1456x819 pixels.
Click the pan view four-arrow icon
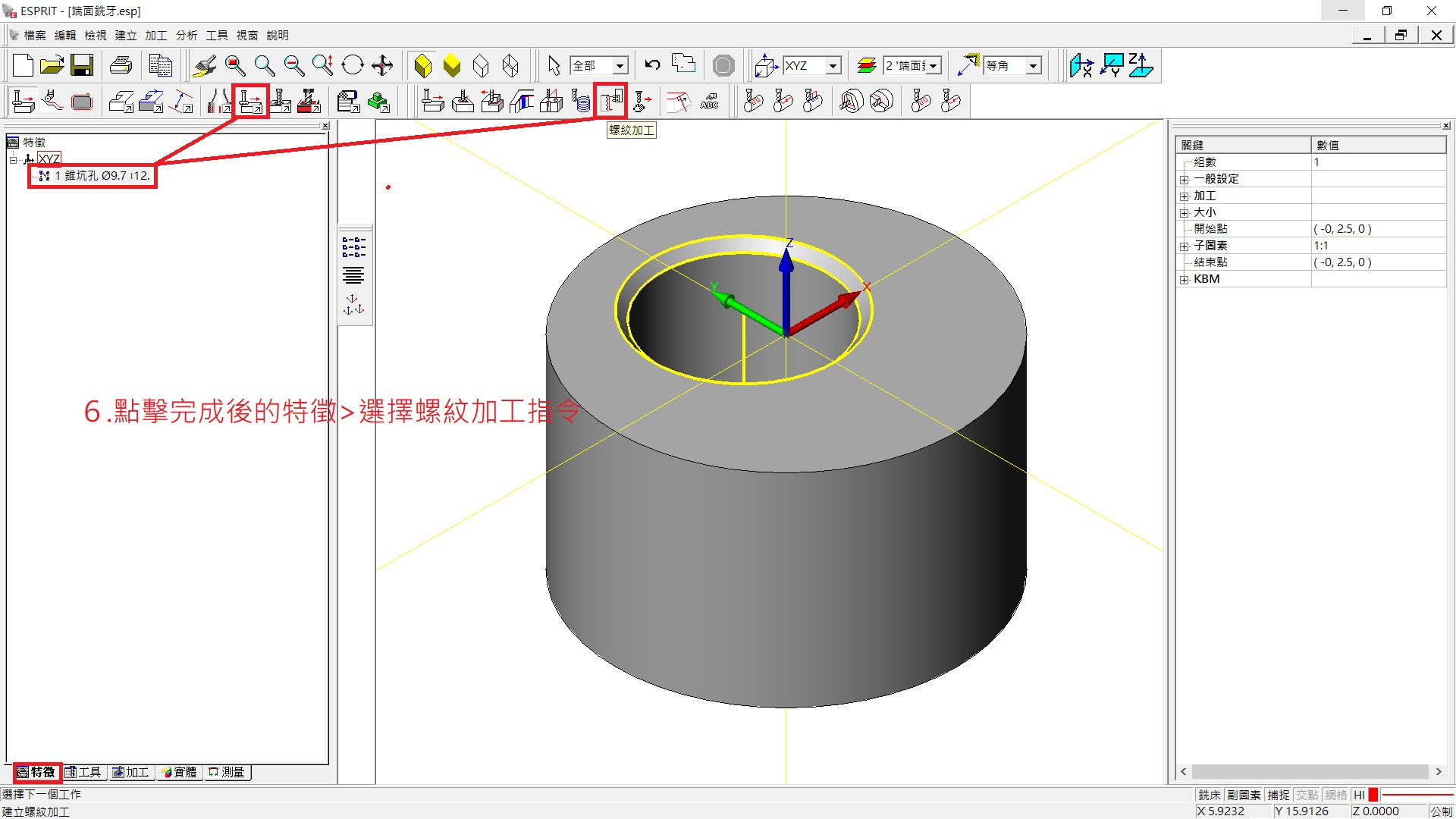(x=382, y=66)
